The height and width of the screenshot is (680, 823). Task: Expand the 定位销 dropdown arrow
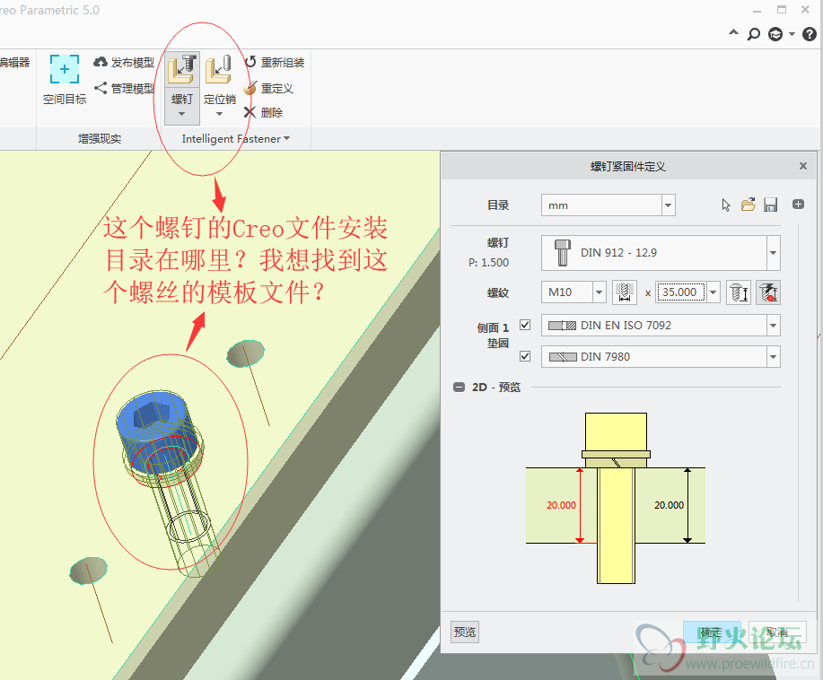219,114
